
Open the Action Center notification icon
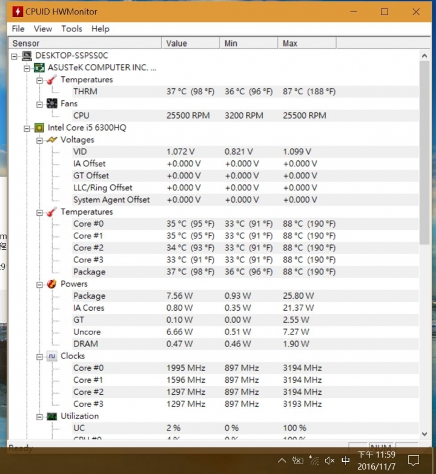point(413,461)
